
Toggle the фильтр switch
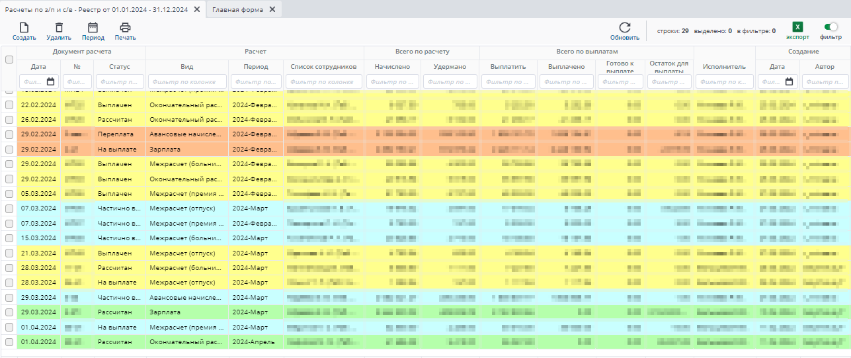click(831, 27)
